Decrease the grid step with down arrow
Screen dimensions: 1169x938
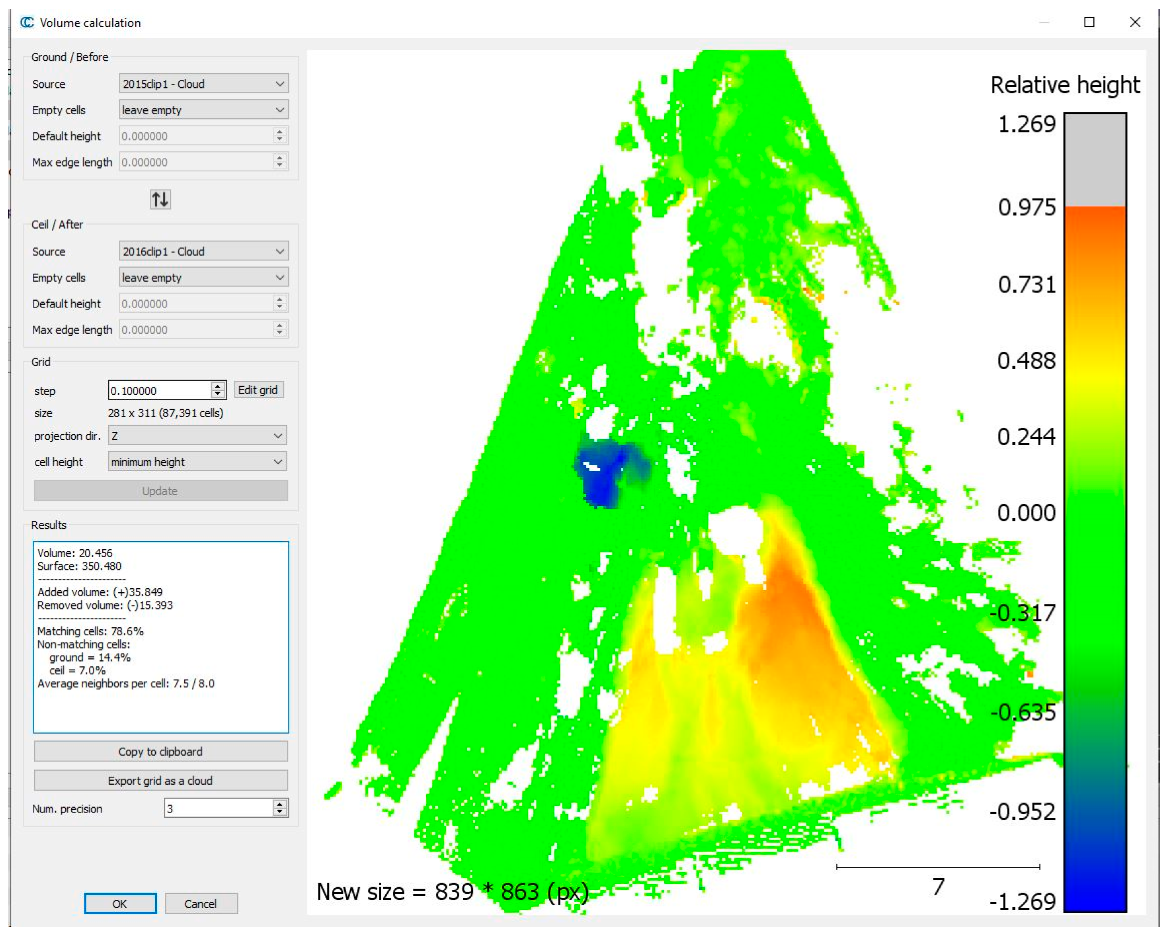tap(218, 394)
